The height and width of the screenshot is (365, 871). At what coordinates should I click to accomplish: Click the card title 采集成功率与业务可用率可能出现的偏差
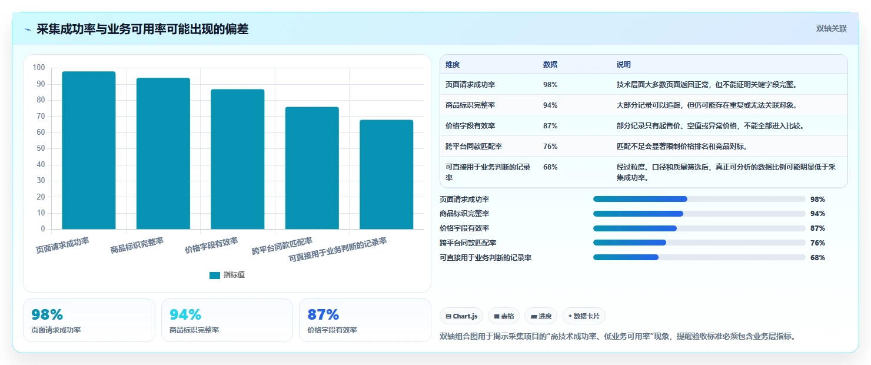tap(142, 29)
